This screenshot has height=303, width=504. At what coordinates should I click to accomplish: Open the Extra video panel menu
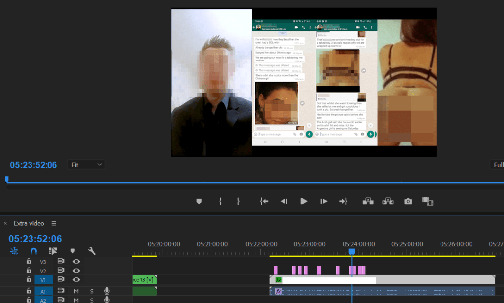tap(54, 223)
